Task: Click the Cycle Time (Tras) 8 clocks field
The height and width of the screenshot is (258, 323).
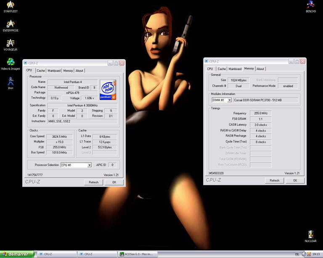Action: coord(261,142)
